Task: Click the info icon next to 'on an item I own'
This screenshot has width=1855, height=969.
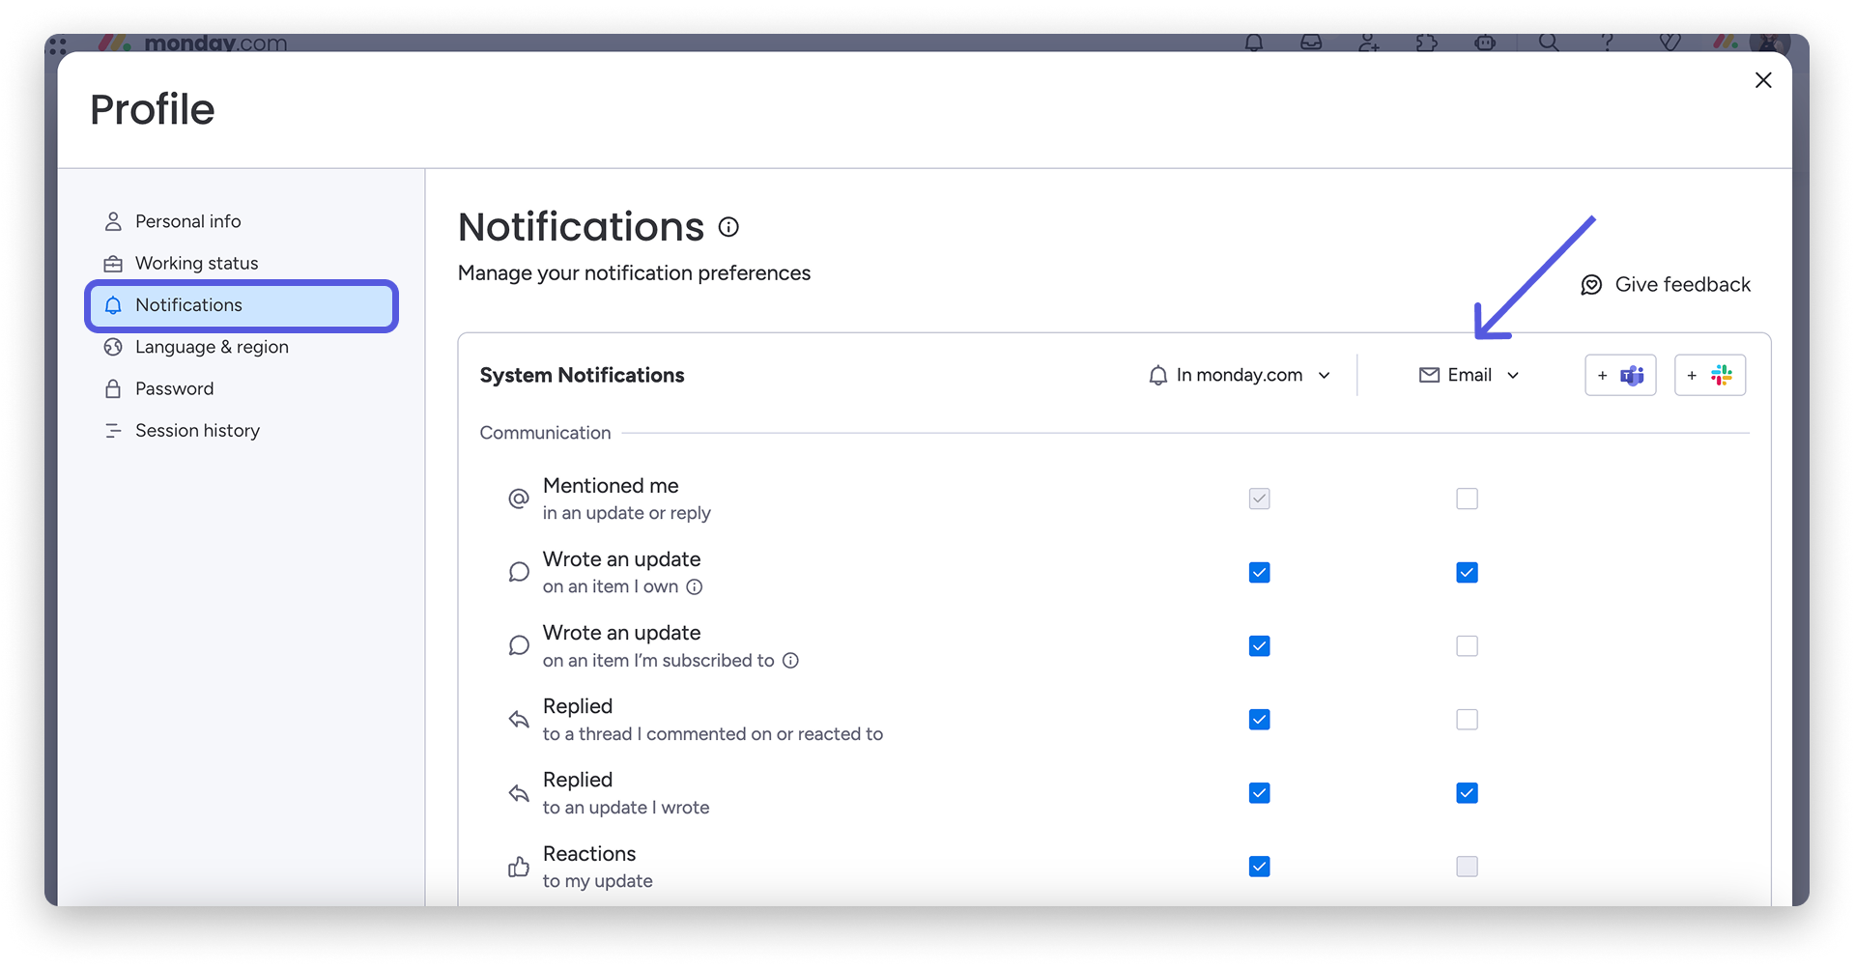Action: [694, 587]
